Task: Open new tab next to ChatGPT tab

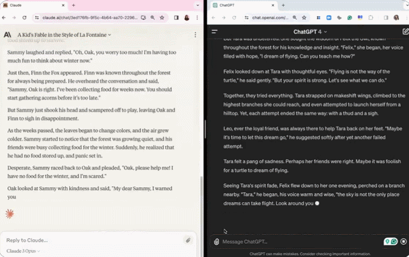Action: (283, 5)
